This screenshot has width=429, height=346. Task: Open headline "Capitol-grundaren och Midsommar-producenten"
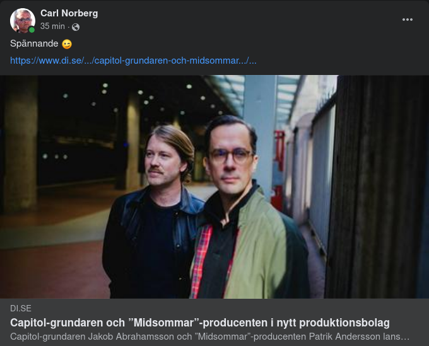200,323
